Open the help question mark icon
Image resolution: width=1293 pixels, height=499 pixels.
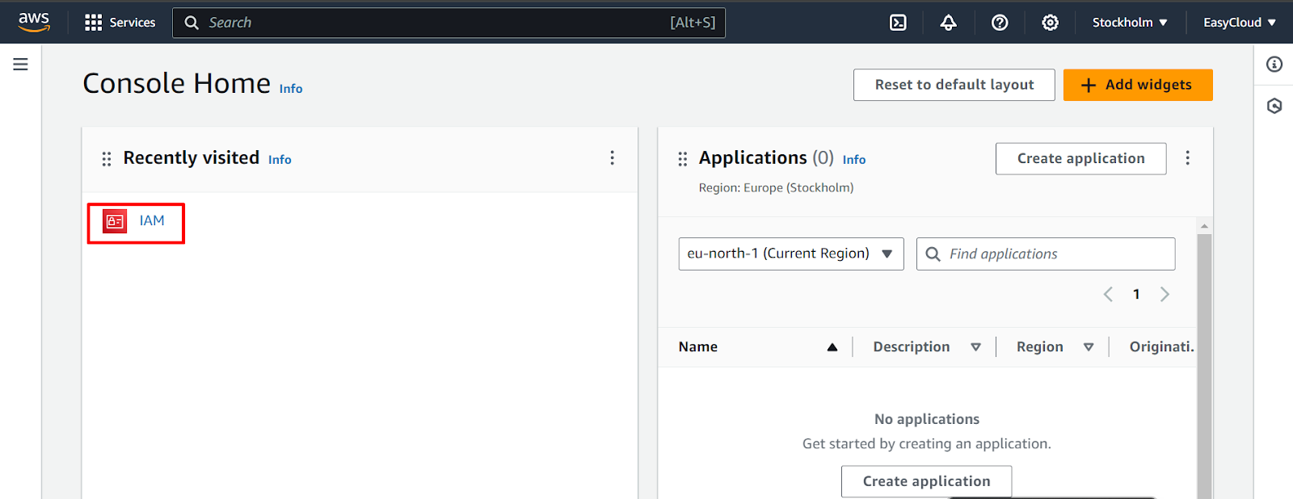(1000, 23)
